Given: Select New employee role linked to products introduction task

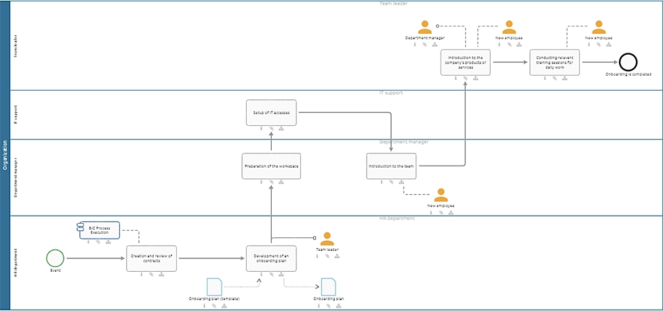Looking at the screenshot, I should coord(509,27).
